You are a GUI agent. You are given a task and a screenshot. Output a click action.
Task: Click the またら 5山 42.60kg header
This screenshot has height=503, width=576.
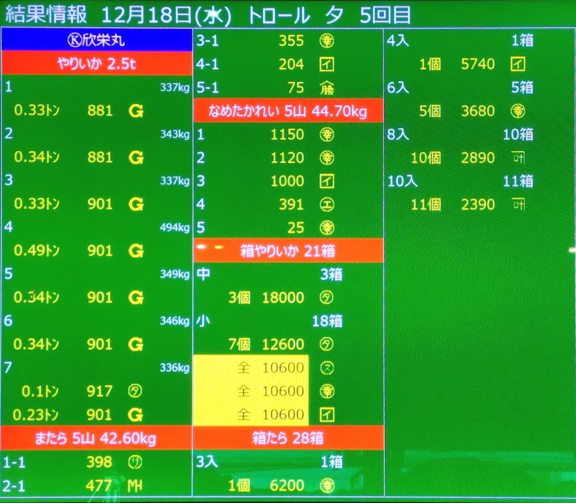97,438
